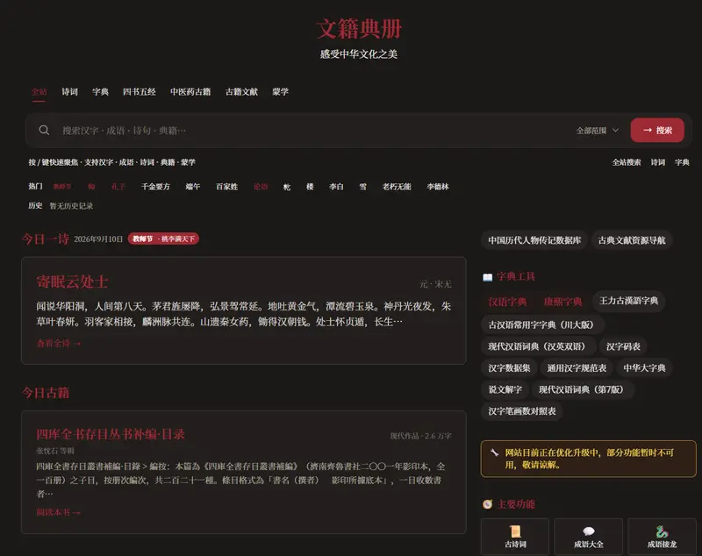Focus the 搜索汉字 search input field
Screen dimensions: 702x556
click(313, 131)
